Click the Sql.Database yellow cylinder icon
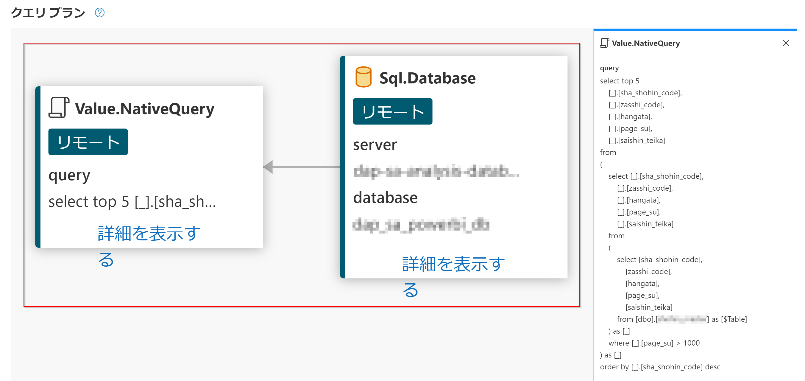The height and width of the screenshot is (381, 805). [363, 77]
